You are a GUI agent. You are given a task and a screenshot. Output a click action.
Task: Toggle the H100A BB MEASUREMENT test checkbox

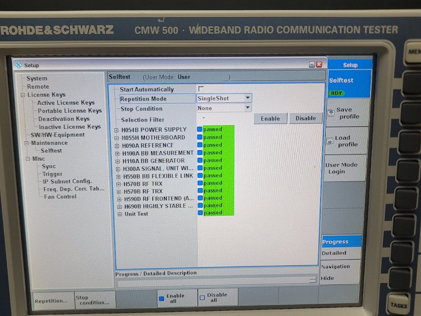(x=200, y=152)
